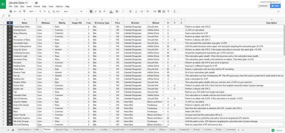The image size is (285, 133).
Task: Apply strikethrough formatting
Action: click(x=100, y=11)
